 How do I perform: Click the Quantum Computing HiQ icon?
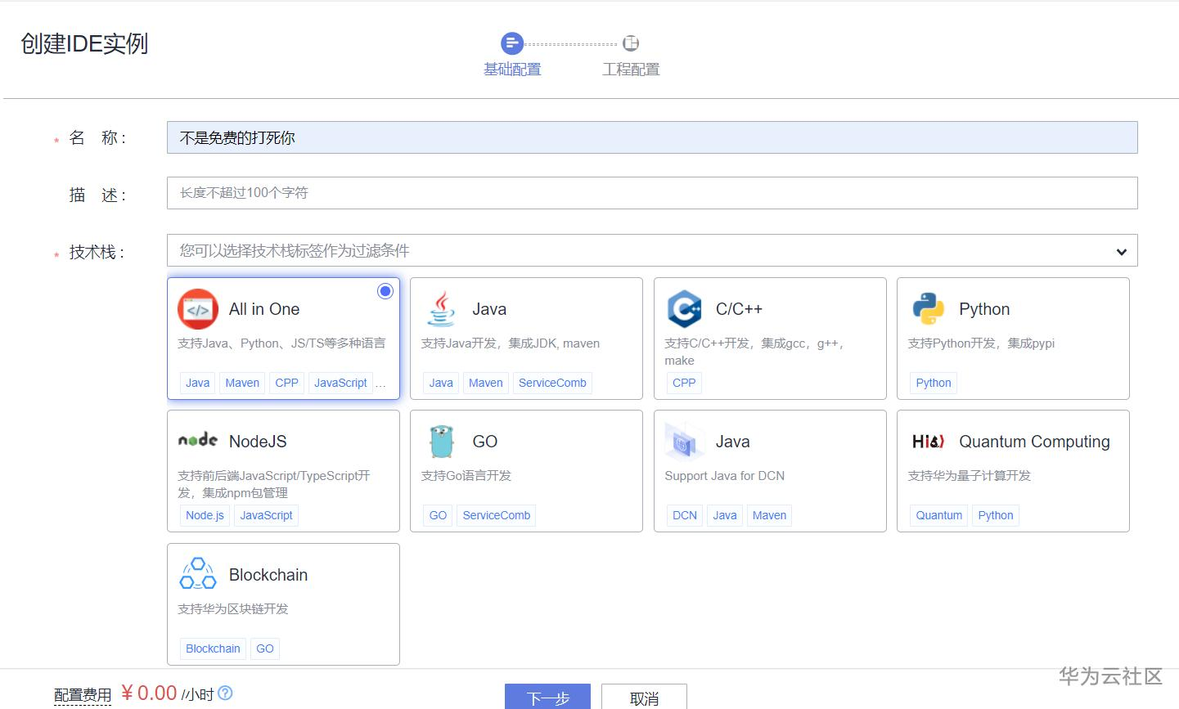pyautogui.click(x=928, y=442)
